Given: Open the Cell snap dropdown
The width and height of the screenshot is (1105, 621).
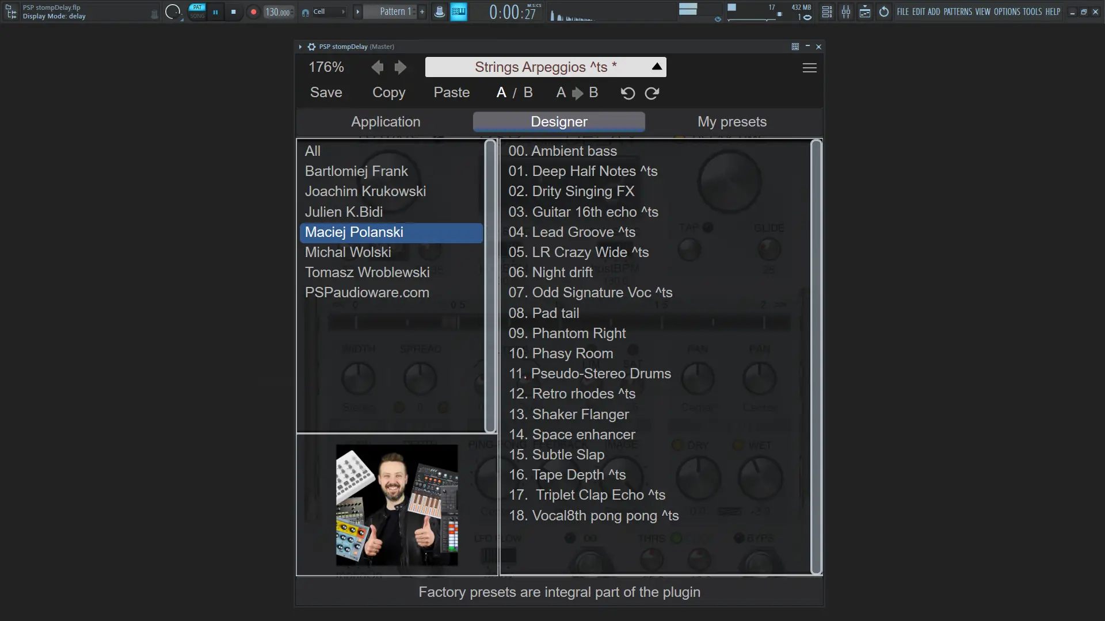Looking at the screenshot, I should coord(328,11).
